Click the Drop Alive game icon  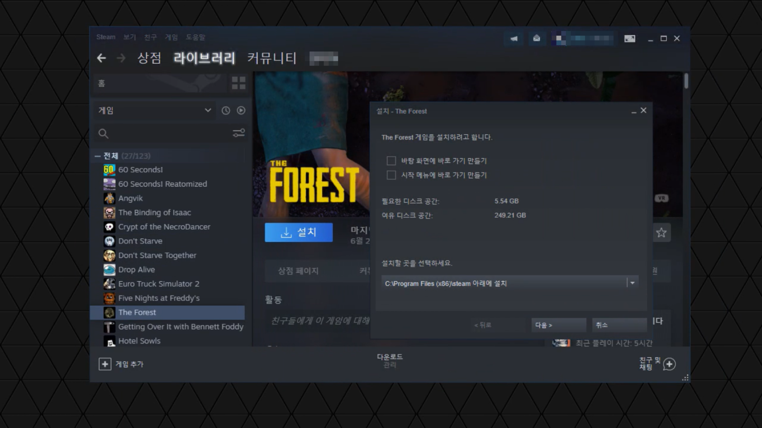[109, 269]
